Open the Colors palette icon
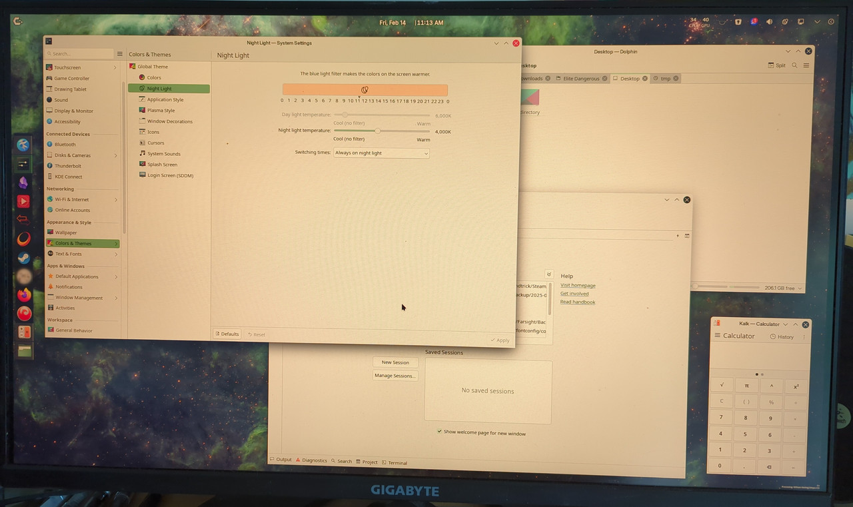This screenshot has height=507, width=853. point(141,77)
